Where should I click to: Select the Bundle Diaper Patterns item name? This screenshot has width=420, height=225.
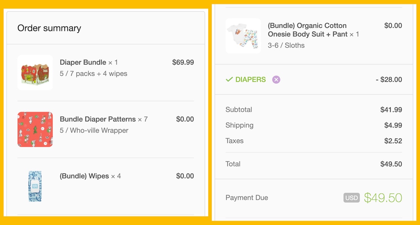tap(98, 119)
